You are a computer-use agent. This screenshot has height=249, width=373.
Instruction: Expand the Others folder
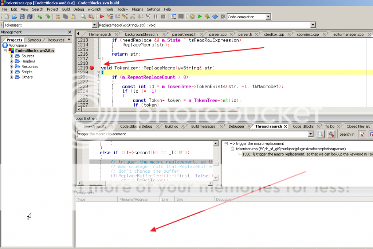(11, 77)
